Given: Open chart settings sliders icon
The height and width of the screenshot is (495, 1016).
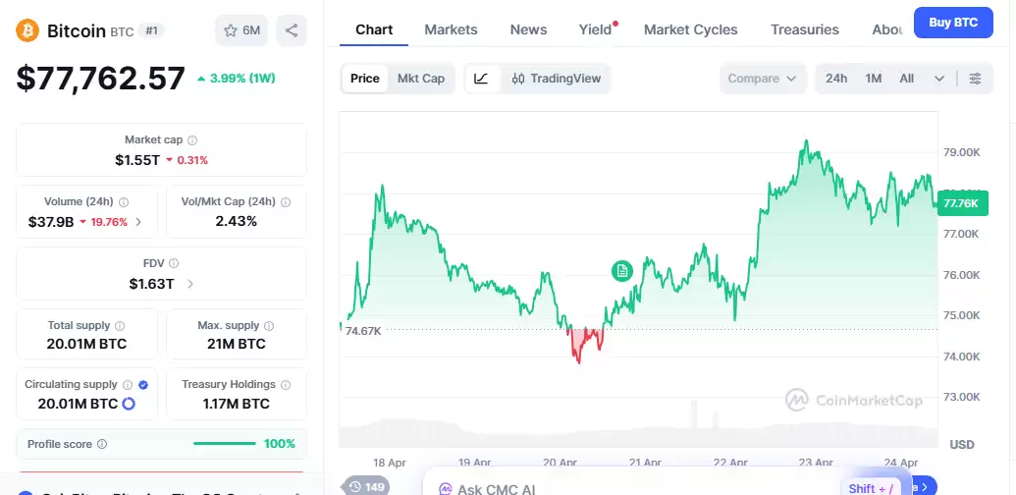Looking at the screenshot, I should (x=975, y=79).
